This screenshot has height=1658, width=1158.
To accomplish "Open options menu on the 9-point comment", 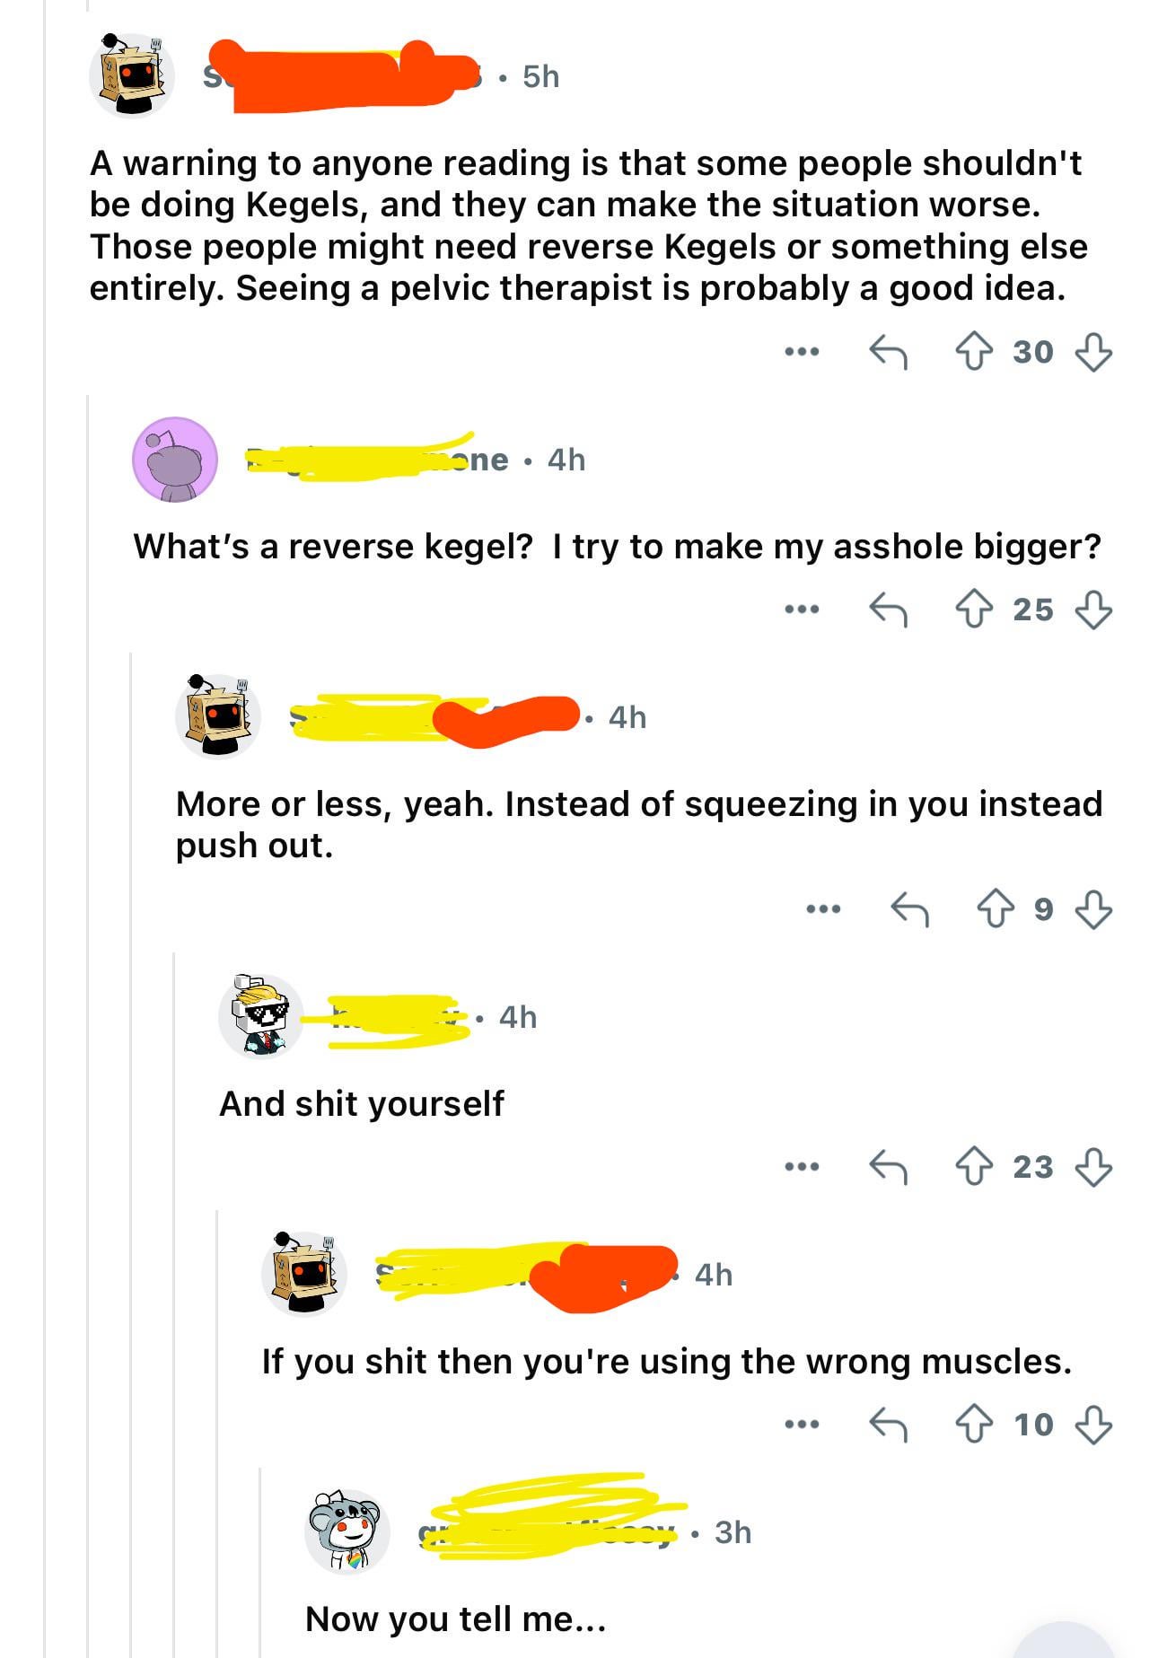I will coord(823,908).
